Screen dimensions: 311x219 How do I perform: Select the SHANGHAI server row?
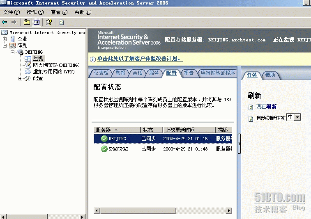tap(163, 149)
